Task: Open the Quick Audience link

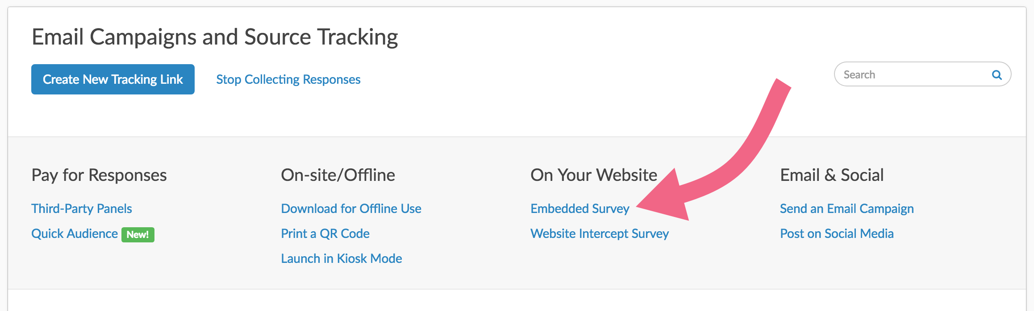Action: tap(75, 233)
